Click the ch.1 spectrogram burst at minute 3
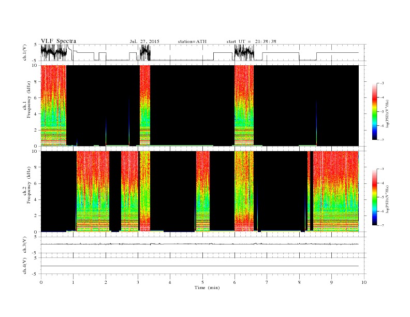The width and height of the screenshot is (410, 317). (x=145, y=105)
